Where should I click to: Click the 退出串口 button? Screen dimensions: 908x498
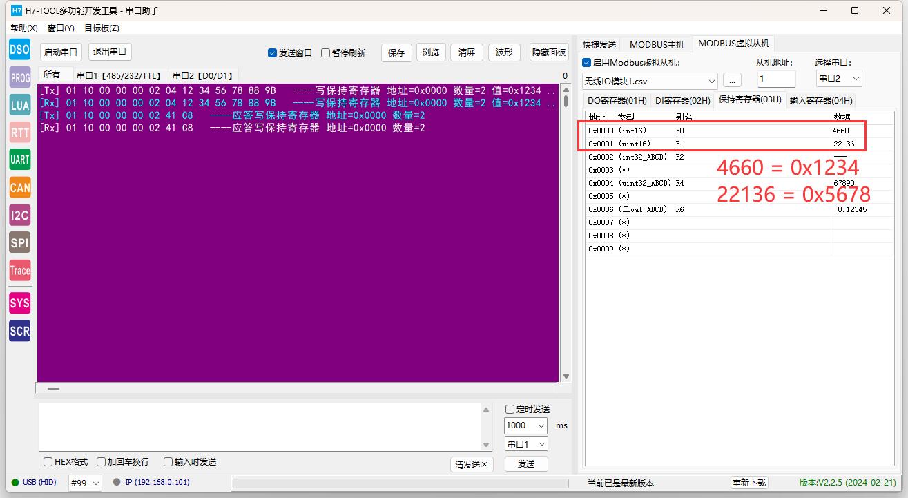pos(110,52)
